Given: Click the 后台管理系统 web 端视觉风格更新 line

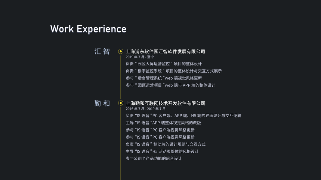Looking at the screenshot, I should click(x=164, y=78).
